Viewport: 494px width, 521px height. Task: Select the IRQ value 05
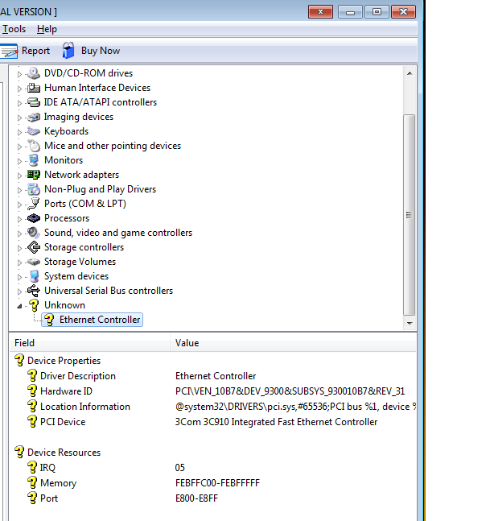tap(180, 468)
